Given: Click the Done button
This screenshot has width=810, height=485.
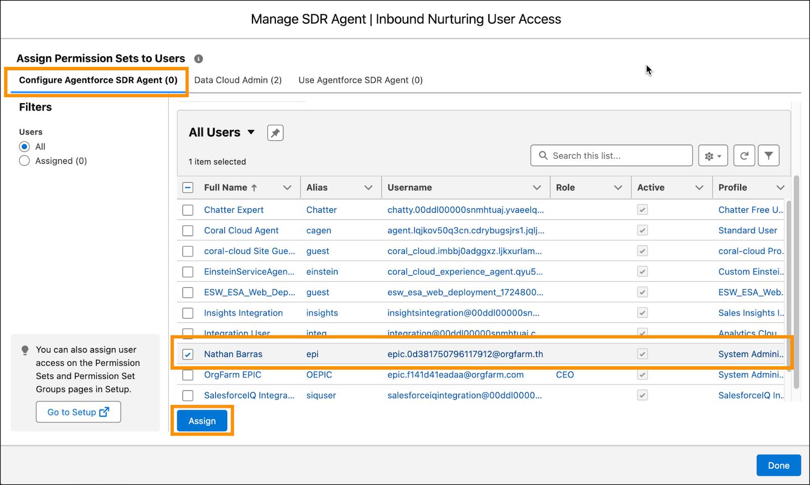Looking at the screenshot, I should click(x=779, y=465).
